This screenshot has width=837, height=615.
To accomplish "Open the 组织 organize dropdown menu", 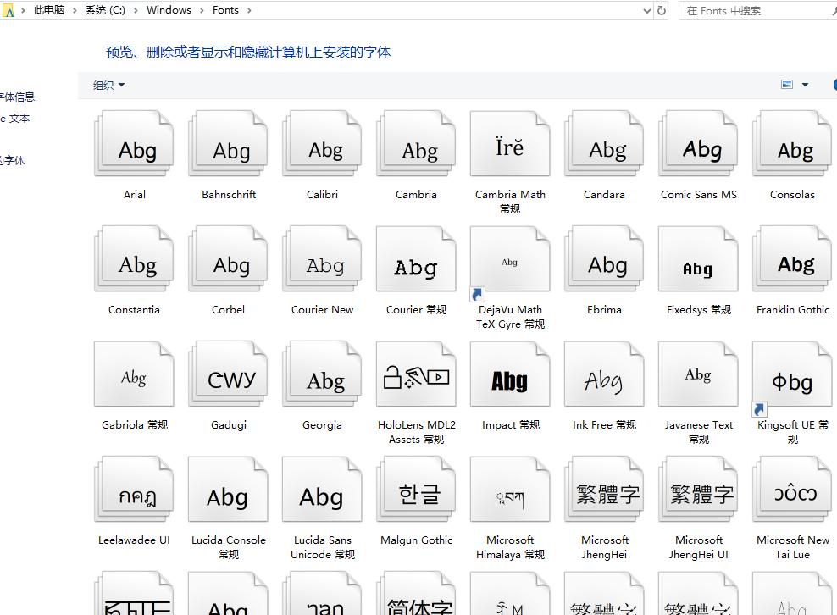I will [109, 85].
